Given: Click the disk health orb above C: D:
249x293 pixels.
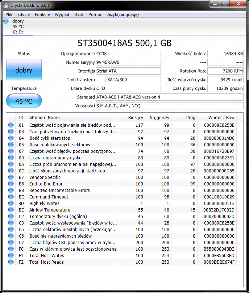Looking at the screenshot, I should [6, 21].
